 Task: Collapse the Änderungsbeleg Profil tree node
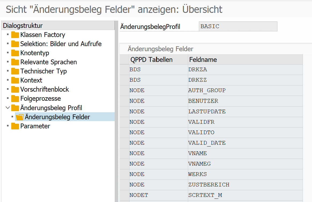tap(8, 108)
